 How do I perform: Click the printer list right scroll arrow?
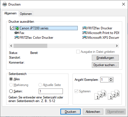(117, 46)
